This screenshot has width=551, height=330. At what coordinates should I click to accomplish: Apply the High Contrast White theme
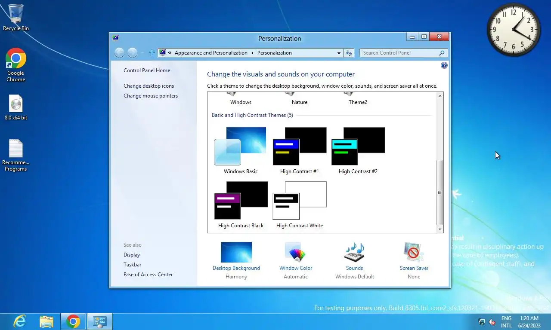[300, 205]
